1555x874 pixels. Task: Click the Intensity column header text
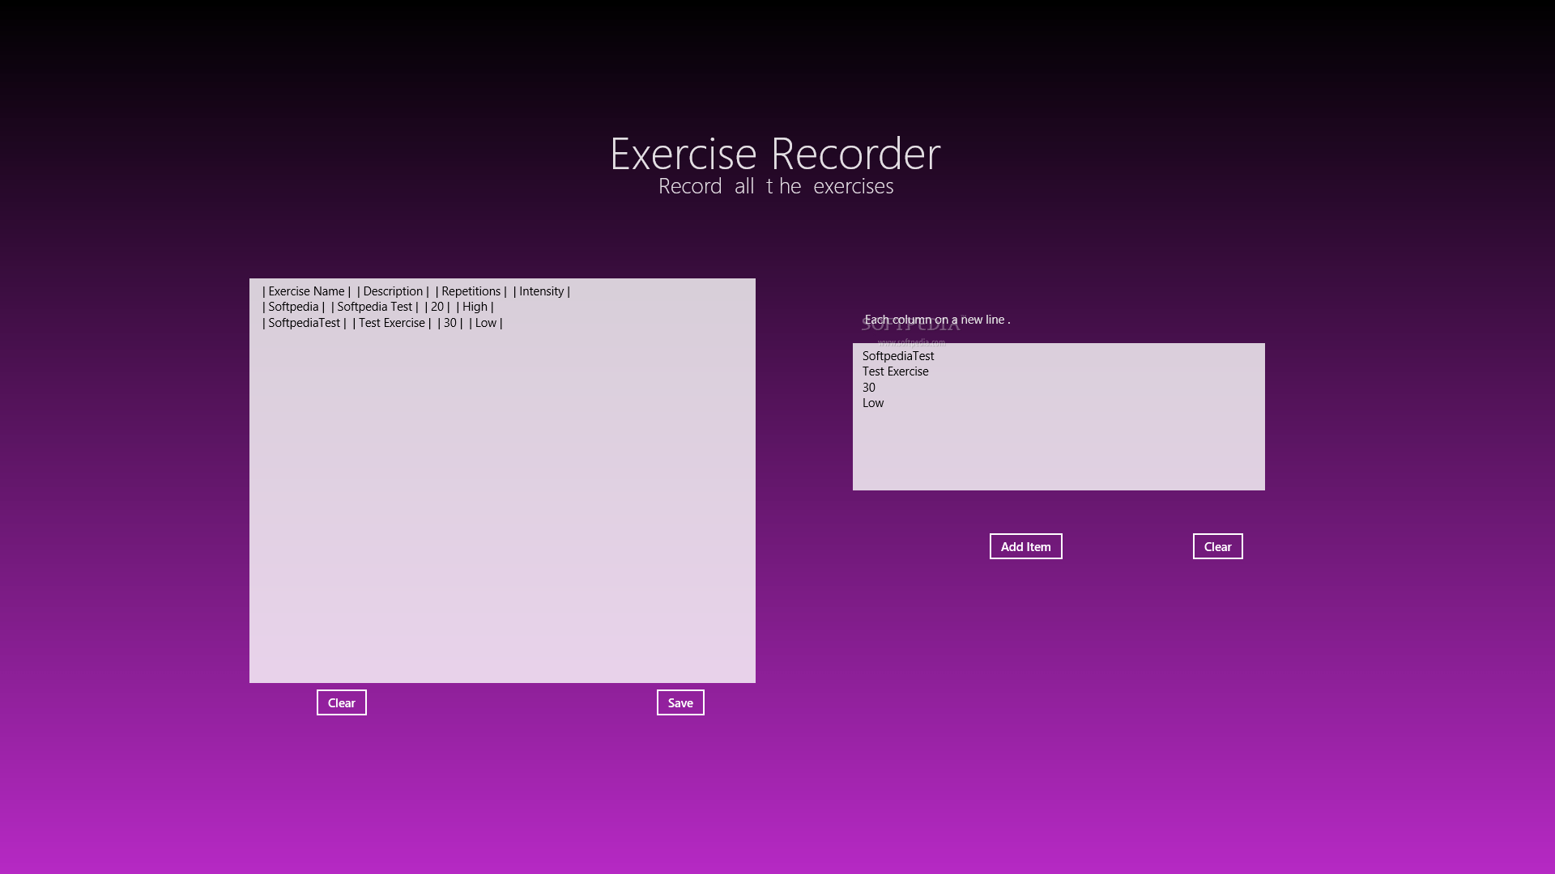pos(541,291)
